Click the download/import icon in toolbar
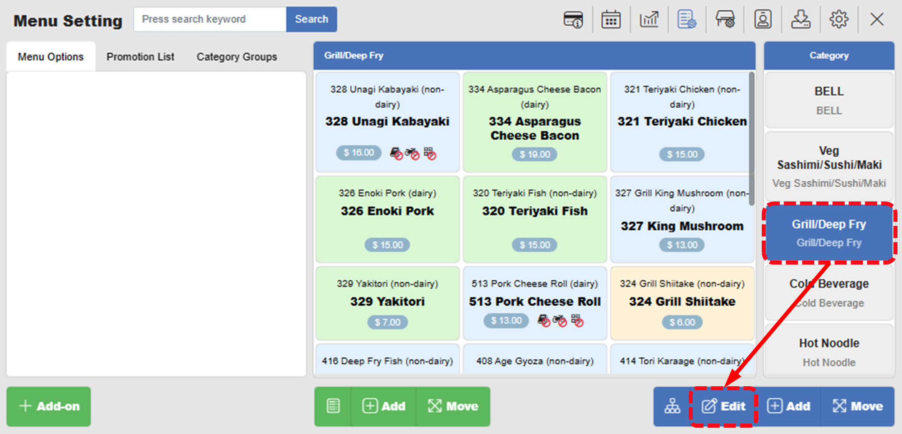 (801, 19)
